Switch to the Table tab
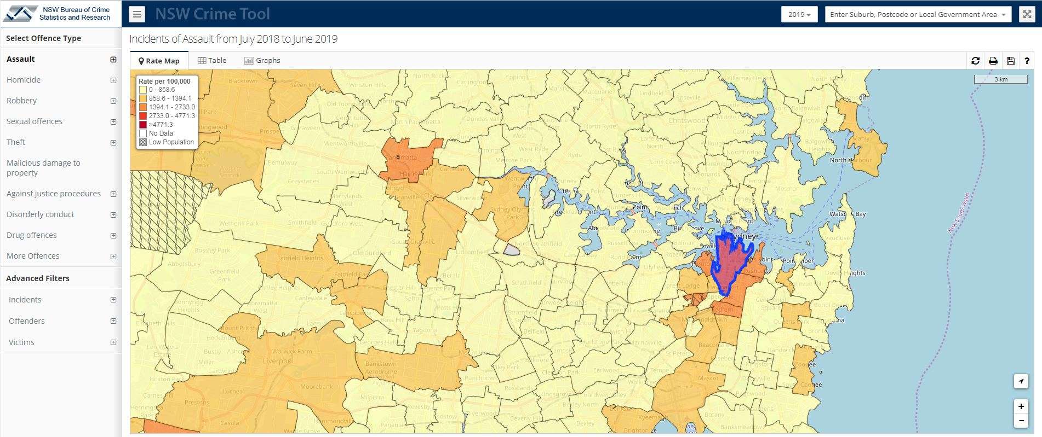The width and height of the screenshot is (1042, 437). click(212, 61)
